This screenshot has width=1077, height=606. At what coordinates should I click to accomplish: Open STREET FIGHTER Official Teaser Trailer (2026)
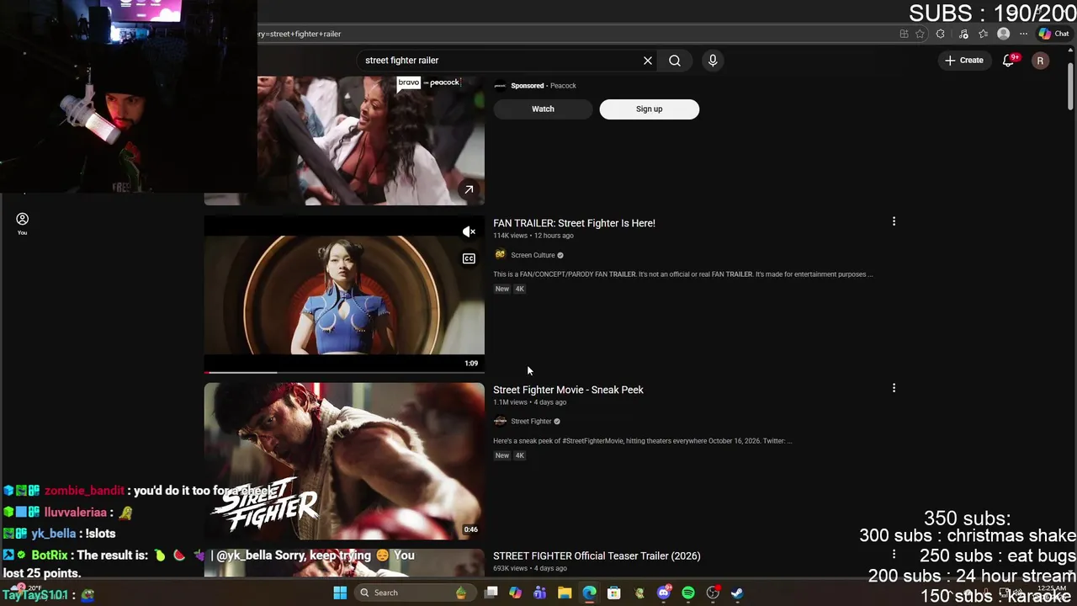597,555
